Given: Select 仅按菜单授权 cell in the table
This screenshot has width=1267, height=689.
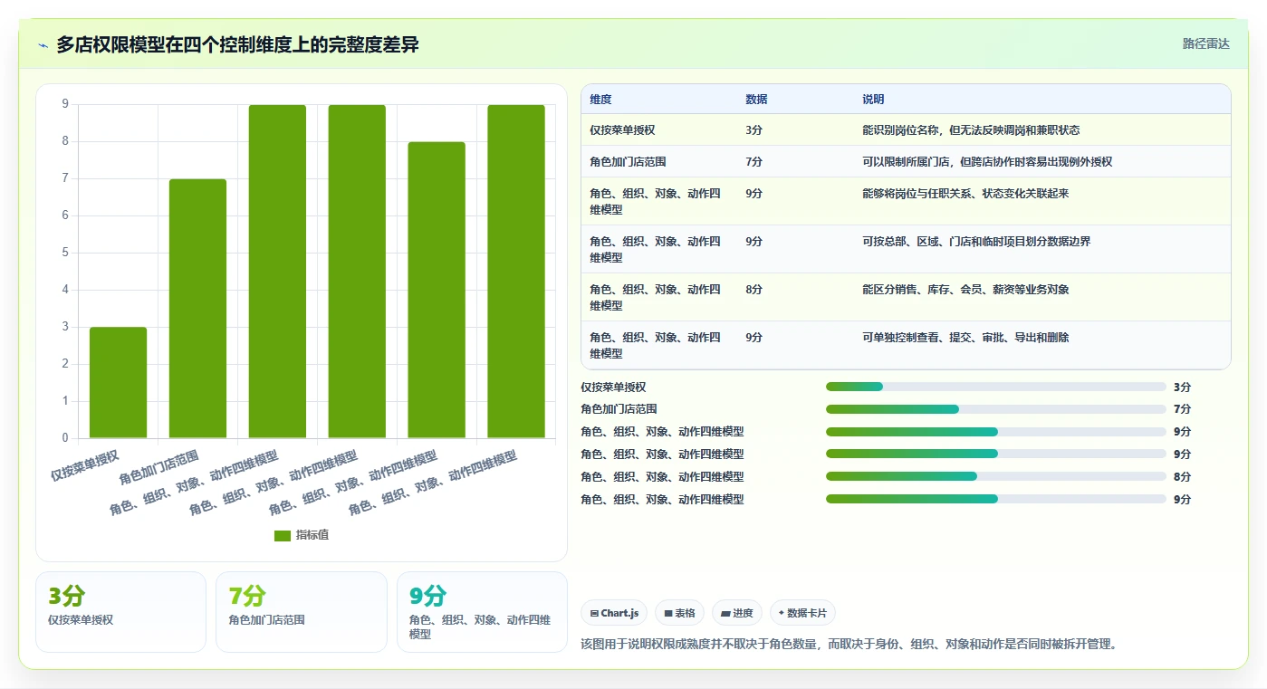Looking at the screenshot, I should click(622, 130).
